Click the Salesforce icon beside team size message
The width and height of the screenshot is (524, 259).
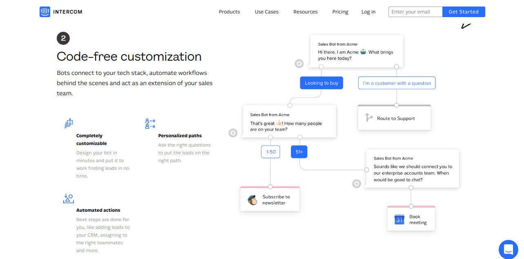click(x=233, y=133)
